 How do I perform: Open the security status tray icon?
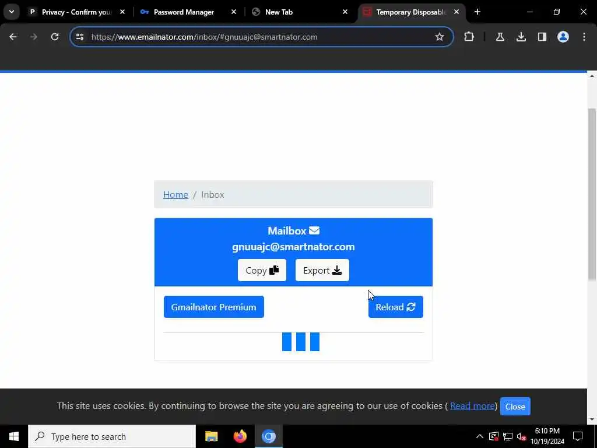coord(494,436)
